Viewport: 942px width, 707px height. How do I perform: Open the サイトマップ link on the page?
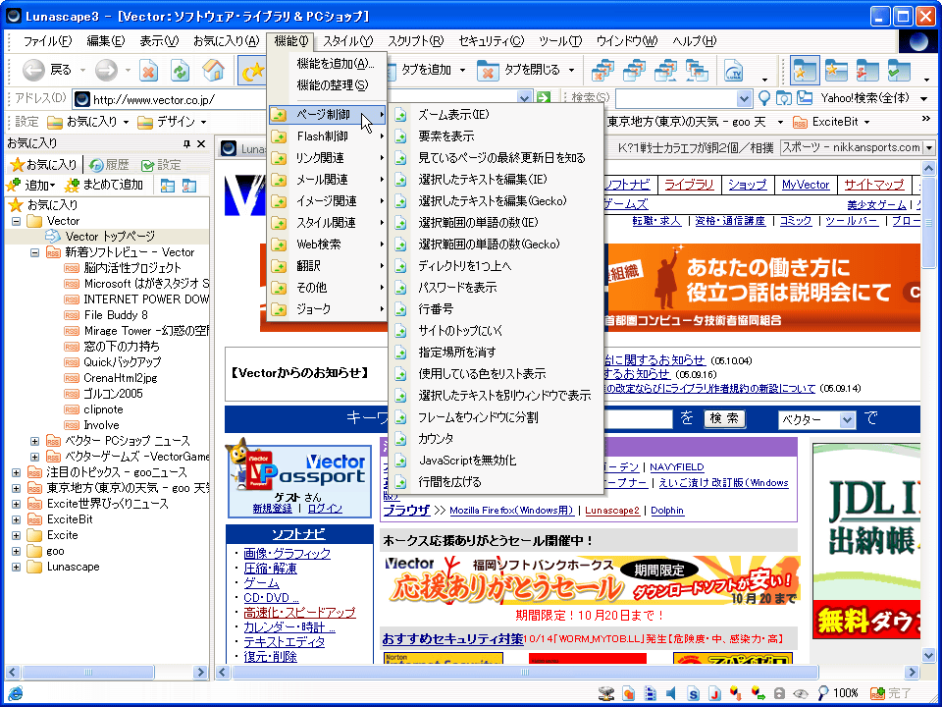tap(873, 186)
